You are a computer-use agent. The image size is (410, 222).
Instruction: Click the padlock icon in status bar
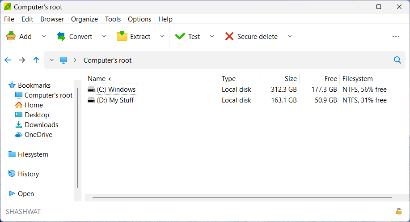click(398, 211)
